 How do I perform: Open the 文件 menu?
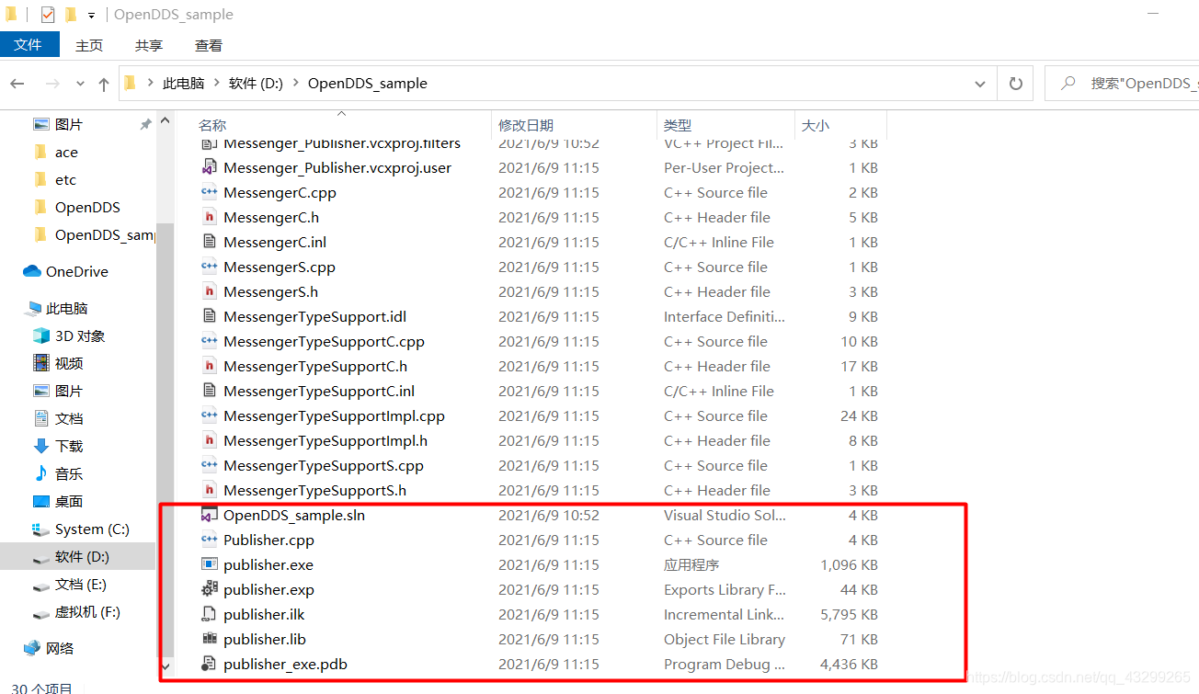[29, 44]
